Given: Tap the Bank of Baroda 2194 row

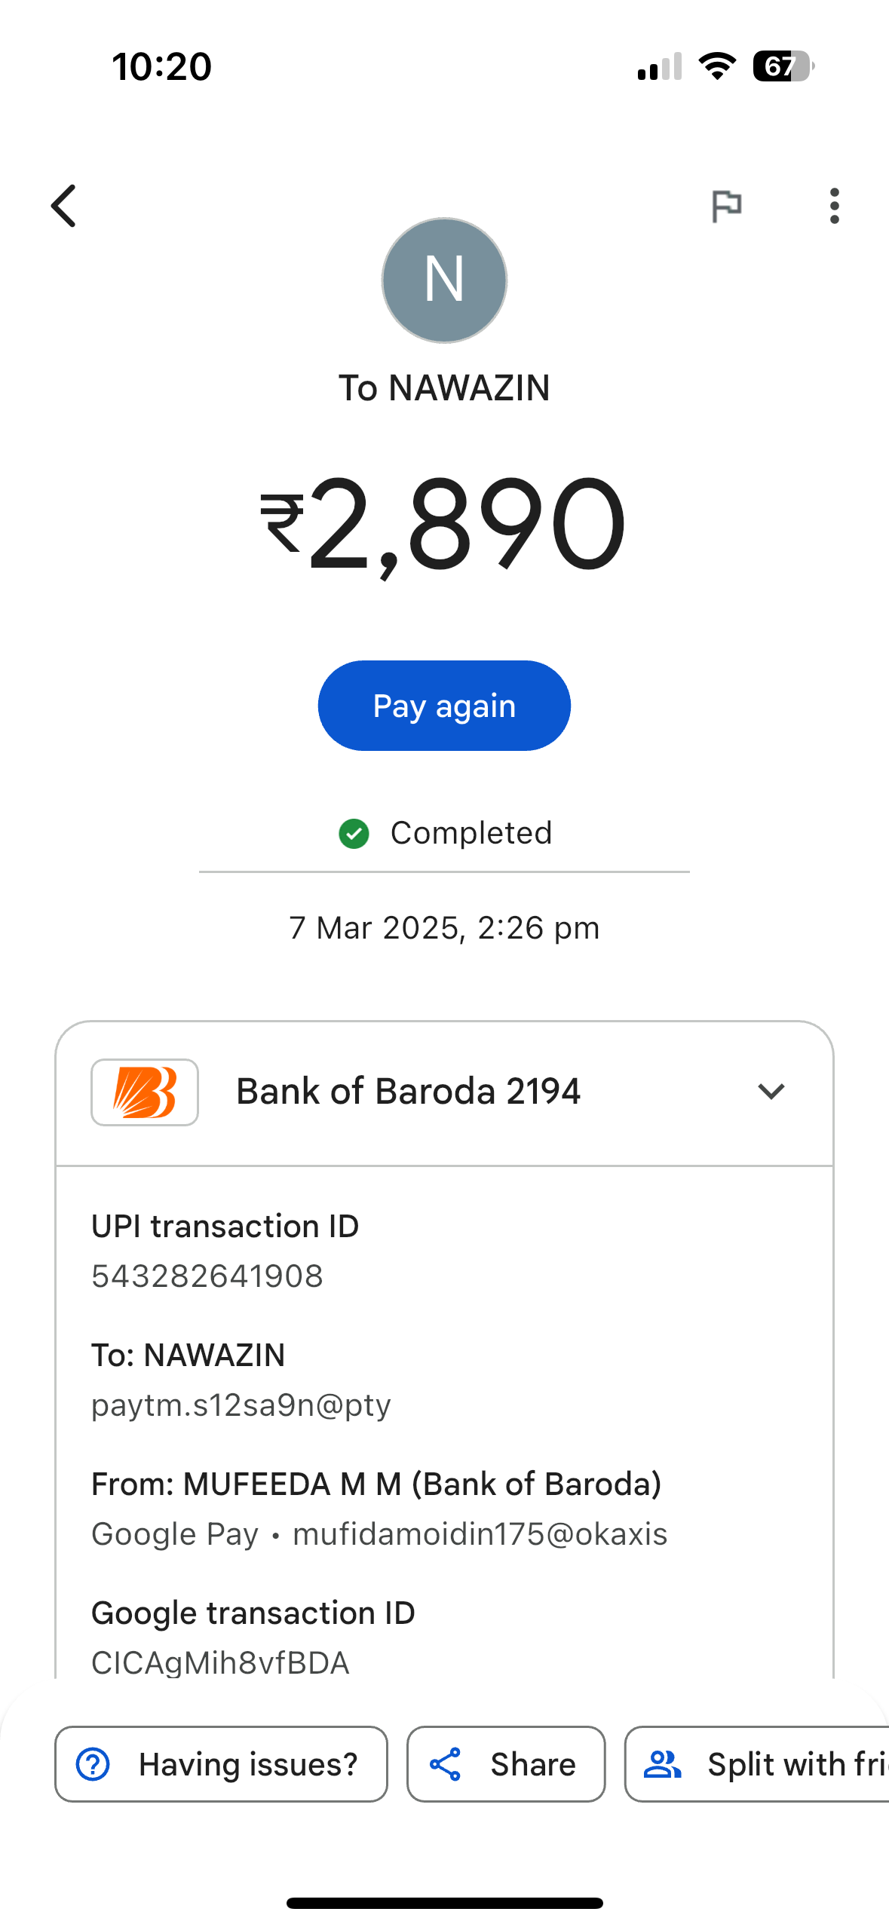Looking at the screenshot, I should [408, 1092].
